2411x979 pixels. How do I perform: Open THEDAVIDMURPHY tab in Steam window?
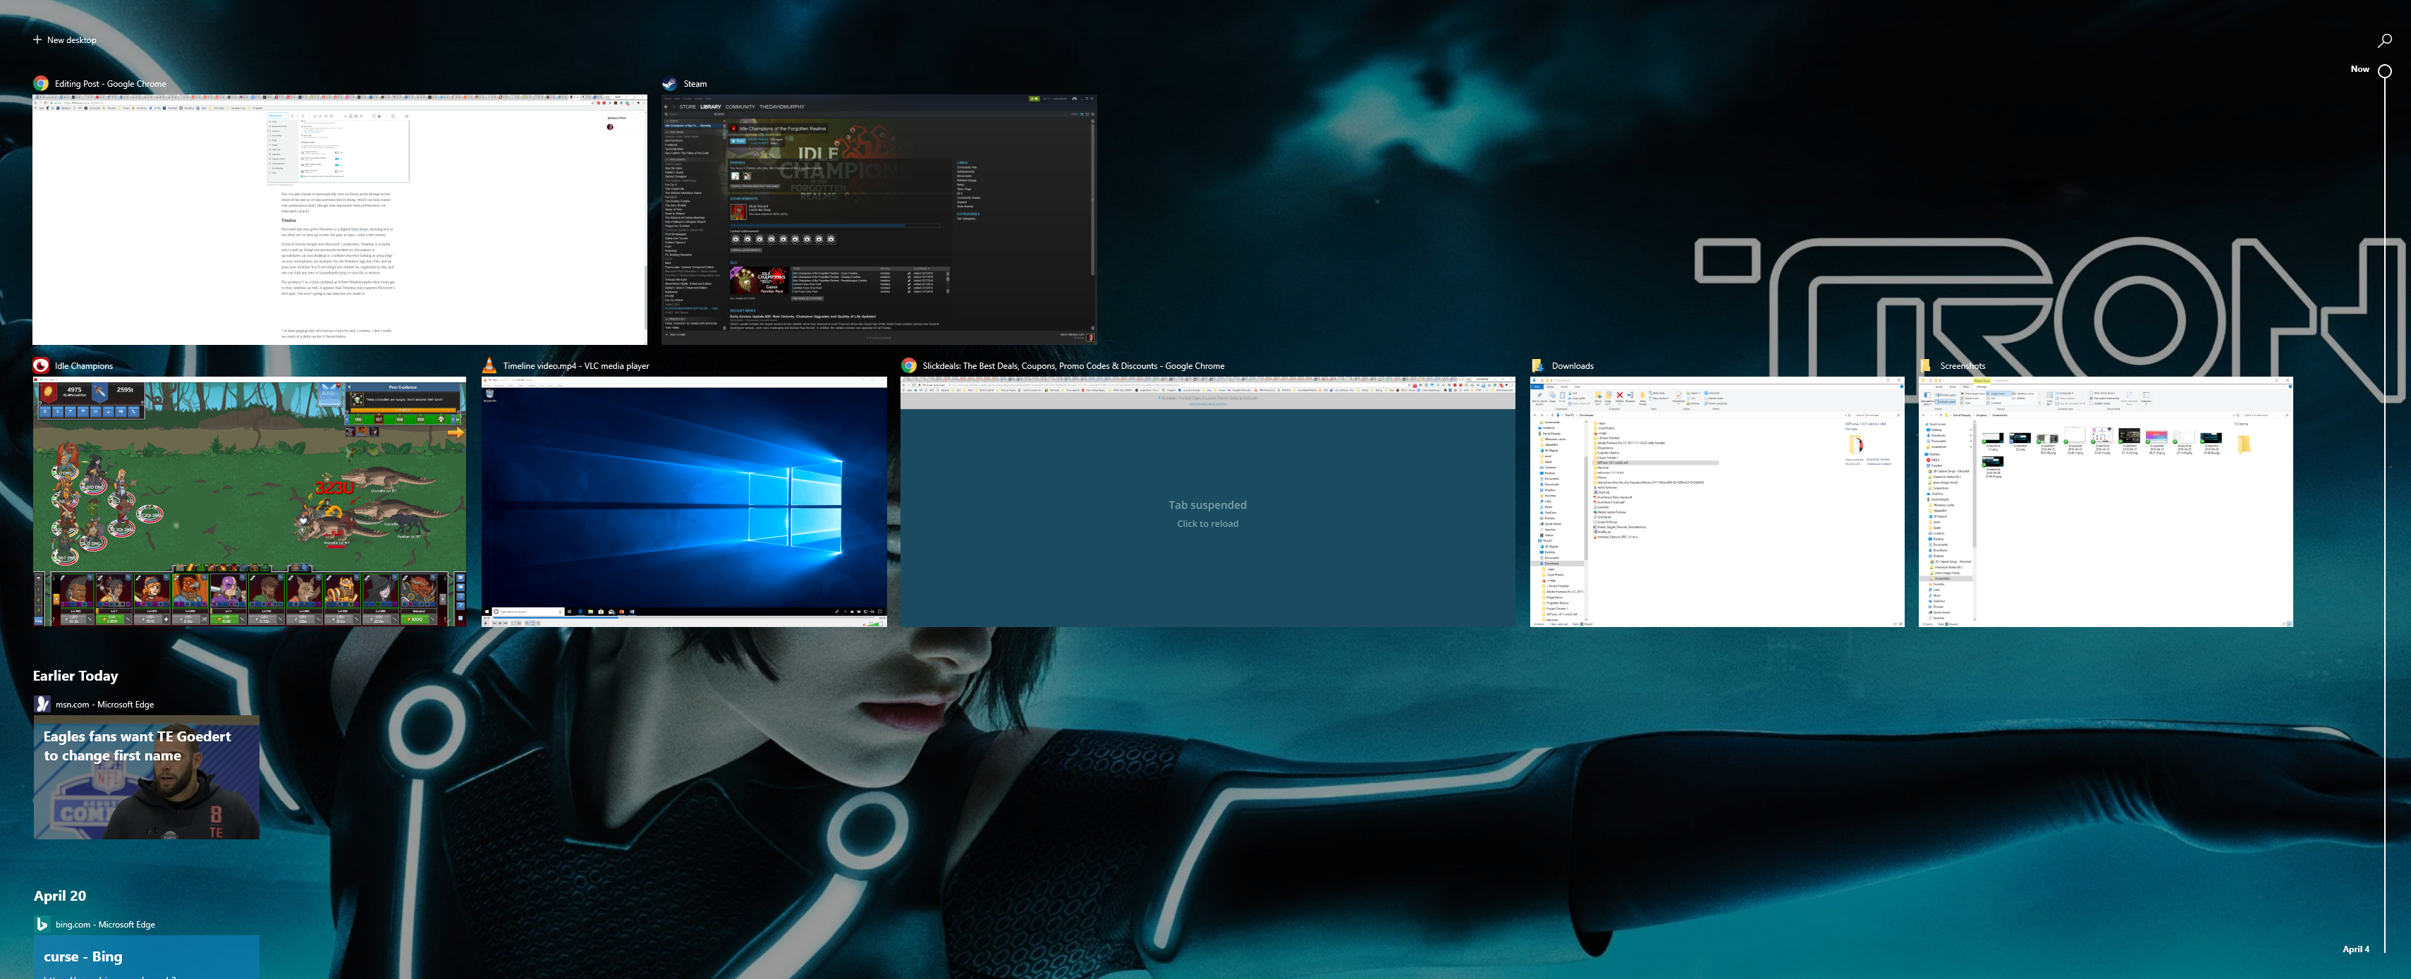click(x=781, y=107)
